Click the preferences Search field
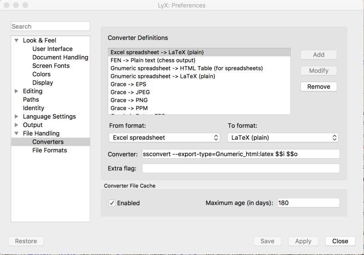 click(x=51, y=26)
